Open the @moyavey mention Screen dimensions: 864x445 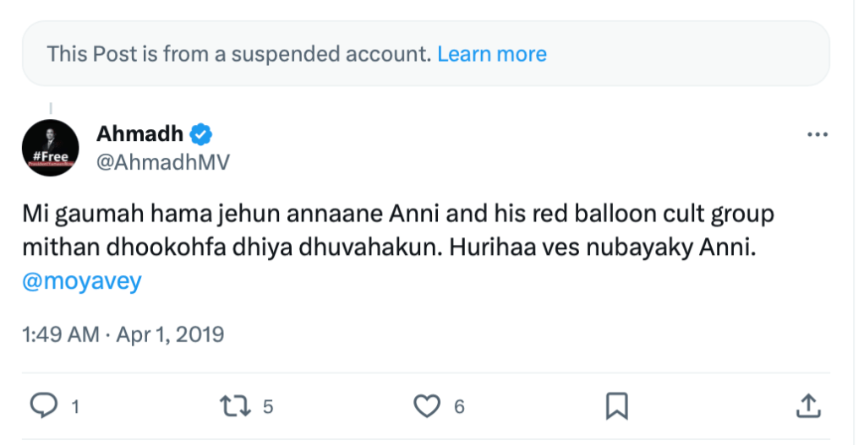coord(82,279)
